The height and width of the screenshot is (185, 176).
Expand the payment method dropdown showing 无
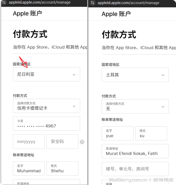135,106
